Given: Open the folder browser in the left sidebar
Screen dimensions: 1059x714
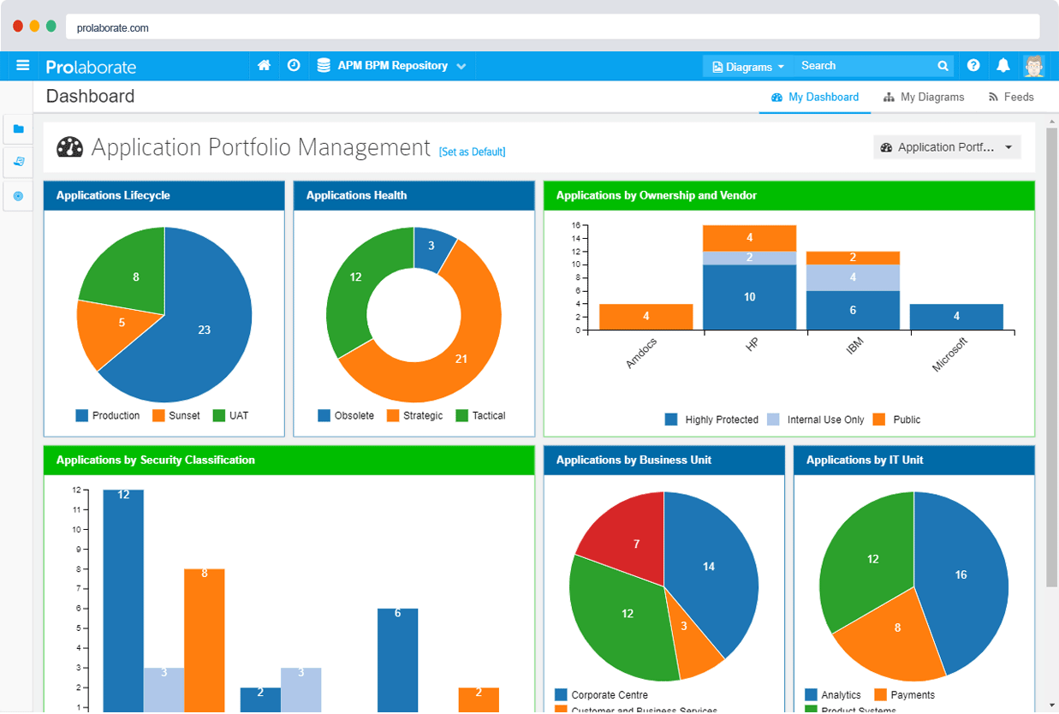Looking at the screenshot, I should pos(18,128).
